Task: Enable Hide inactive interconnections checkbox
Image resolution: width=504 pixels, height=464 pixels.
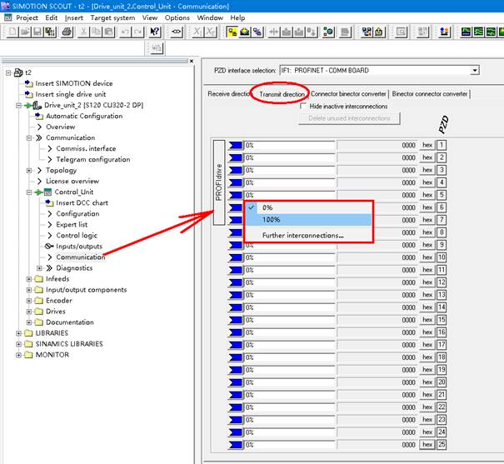Action: pos(303,107)
